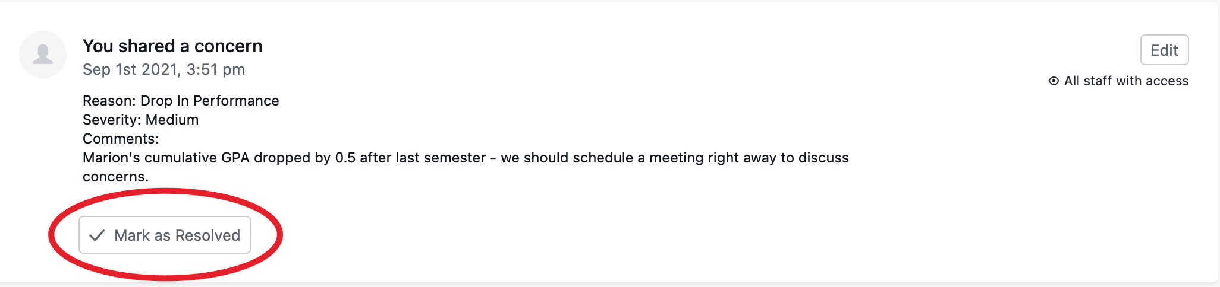
Task: Click the "3:51 pm" time text
Action: (216, 70)
